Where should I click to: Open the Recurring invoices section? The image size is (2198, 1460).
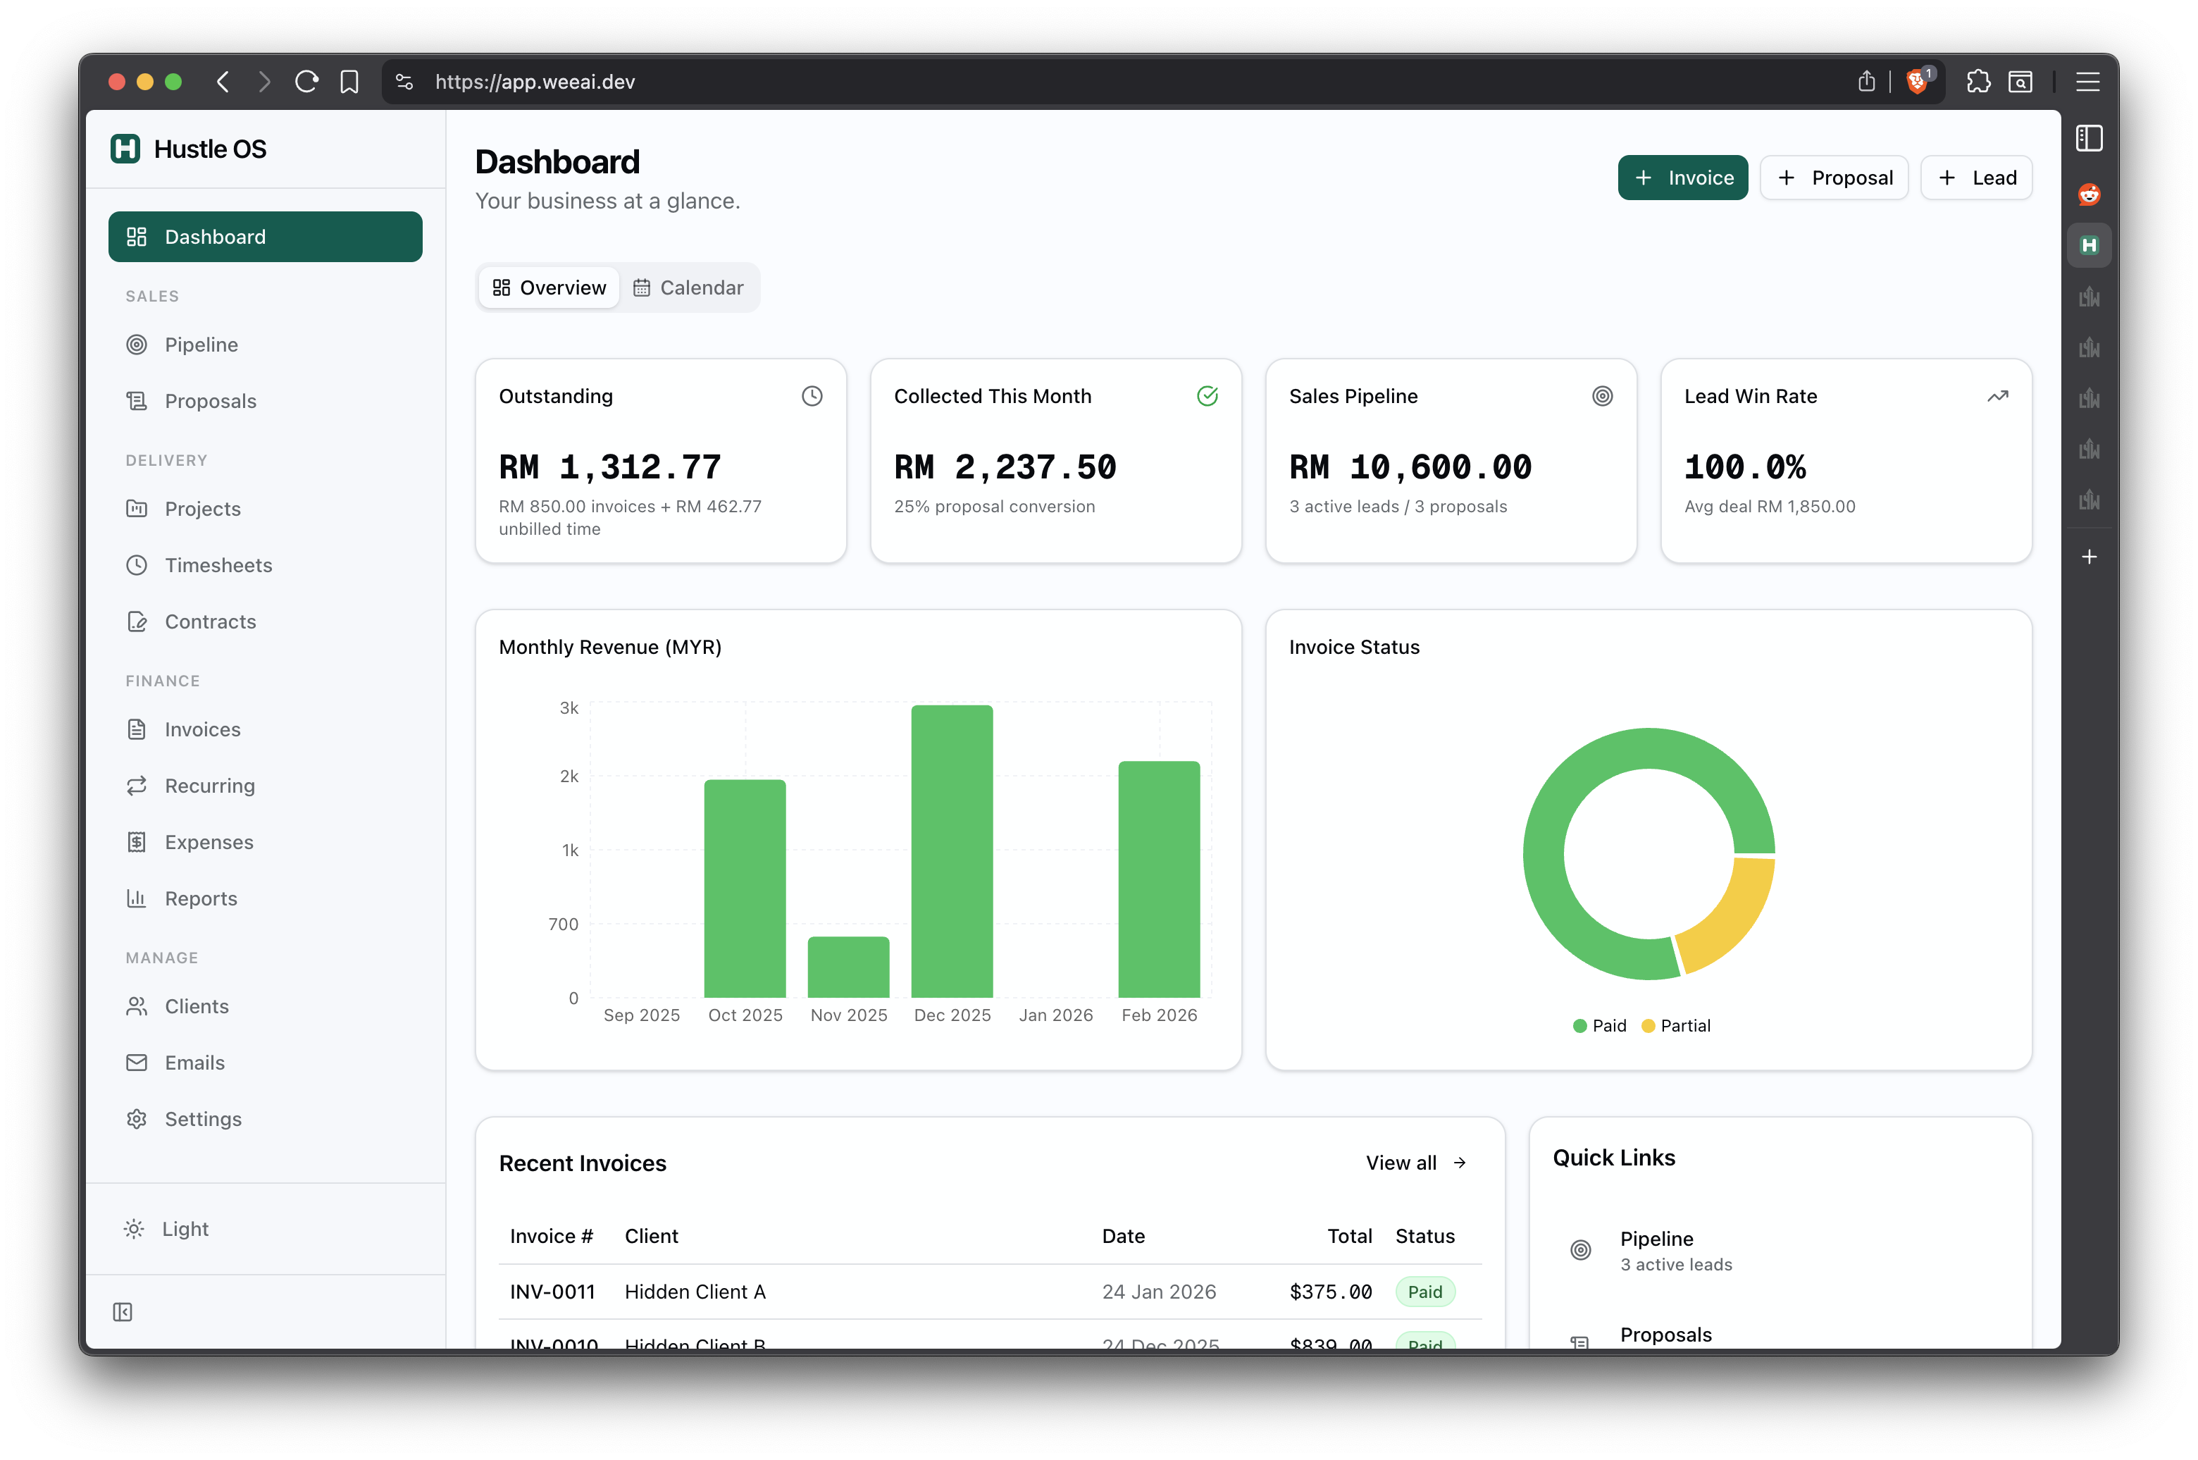point(209,785)
